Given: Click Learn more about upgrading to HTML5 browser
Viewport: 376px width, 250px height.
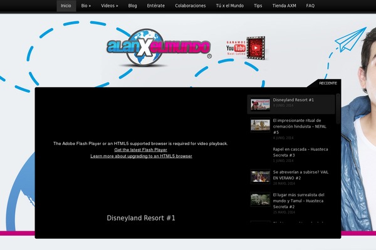Looking at the screenshot, I should point(141,156).
